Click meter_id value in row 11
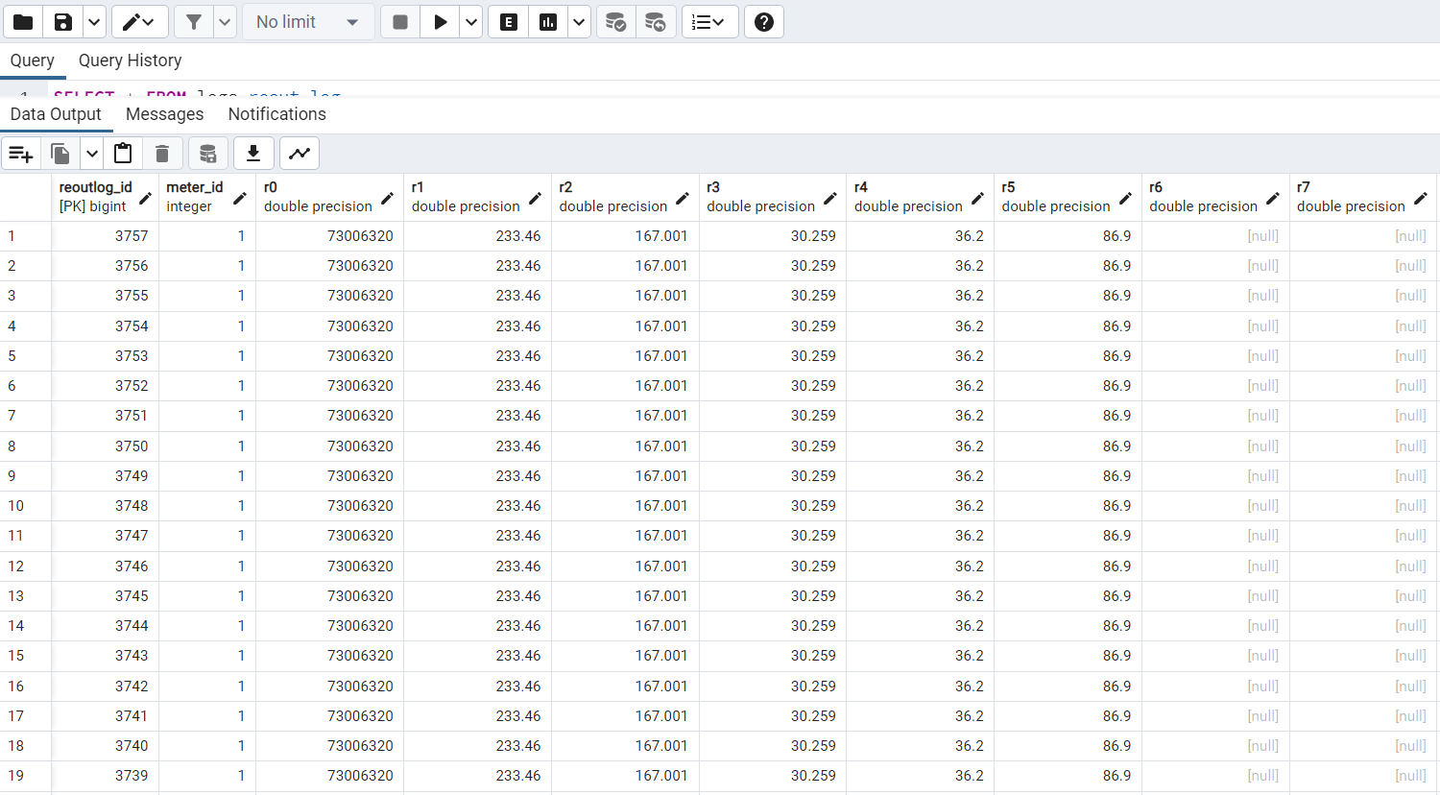The height and width of the screenshot is (795, 1440). click(207, 536)
